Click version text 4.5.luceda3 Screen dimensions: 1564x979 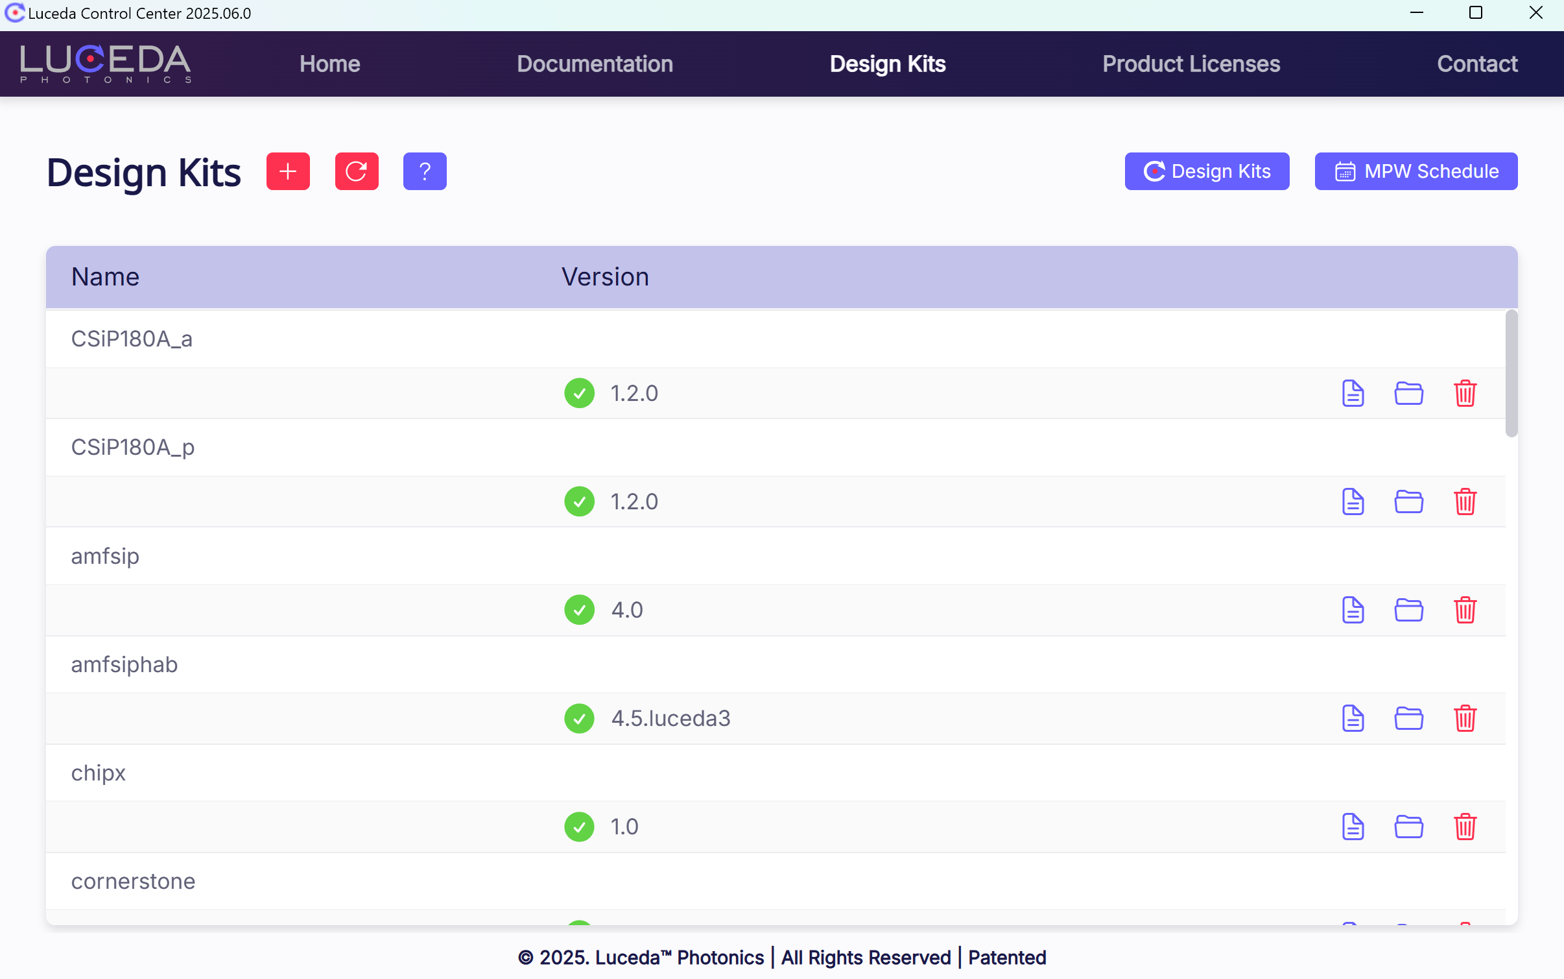click(x=670, y=718)
